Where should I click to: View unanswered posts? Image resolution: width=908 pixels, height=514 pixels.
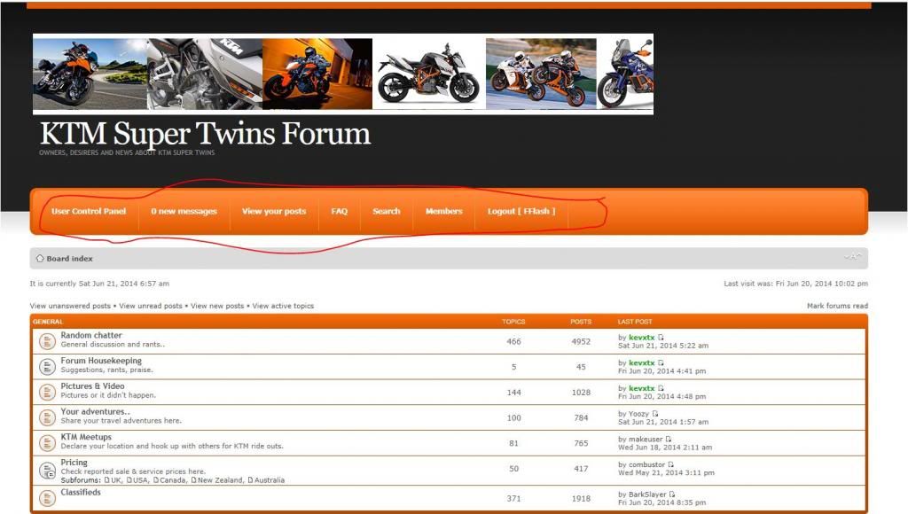tap(70, 306)
